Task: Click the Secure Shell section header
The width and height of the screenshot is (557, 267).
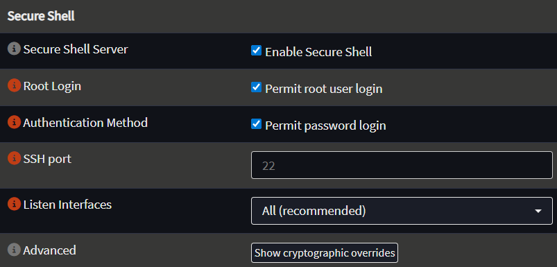Action: (x=41, y=17)
